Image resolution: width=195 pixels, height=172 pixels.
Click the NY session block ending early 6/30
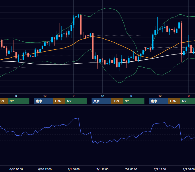(x=18, y=101)
